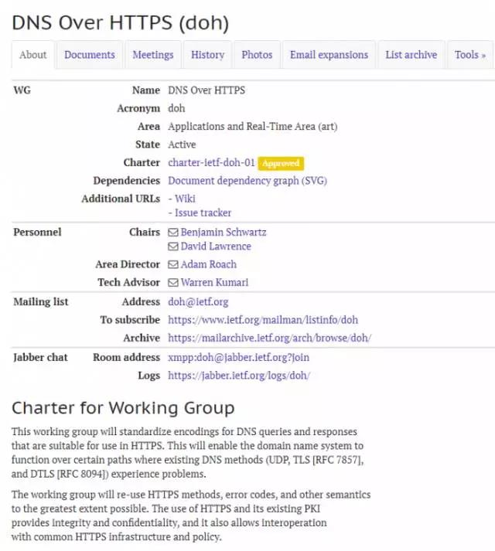The height and width of the screenshot is (551, 495).
Task: Select the About tab
Action: coord(33,55)
